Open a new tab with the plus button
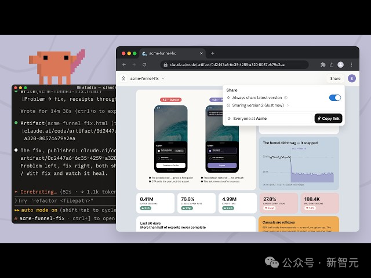 point(213,53)
